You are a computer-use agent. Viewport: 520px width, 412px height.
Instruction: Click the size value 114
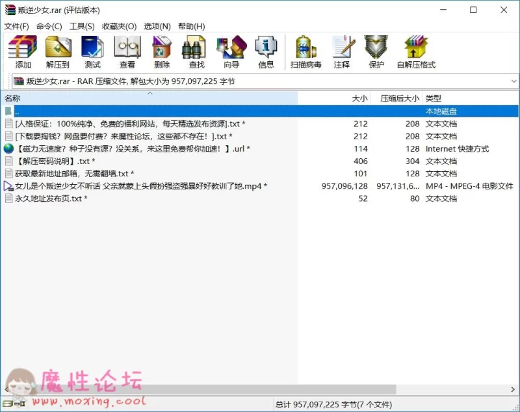[361, 149]
